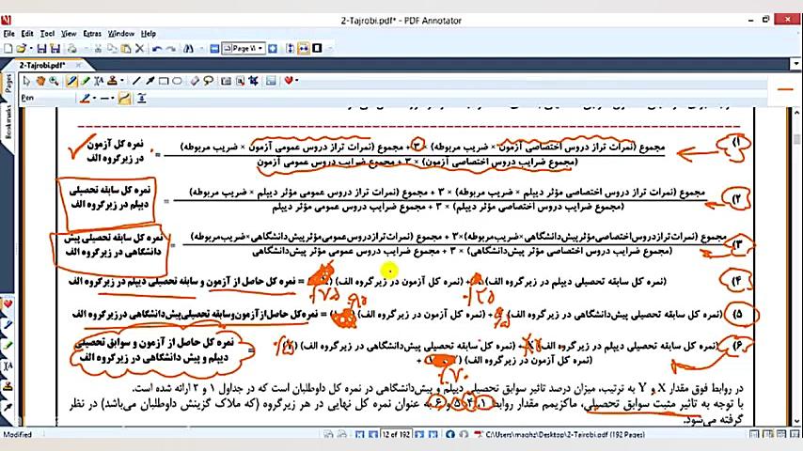Toggle fit page height view button
Image resolution: width=803 pixels, height=451 pixels.
tap(290, 49)
